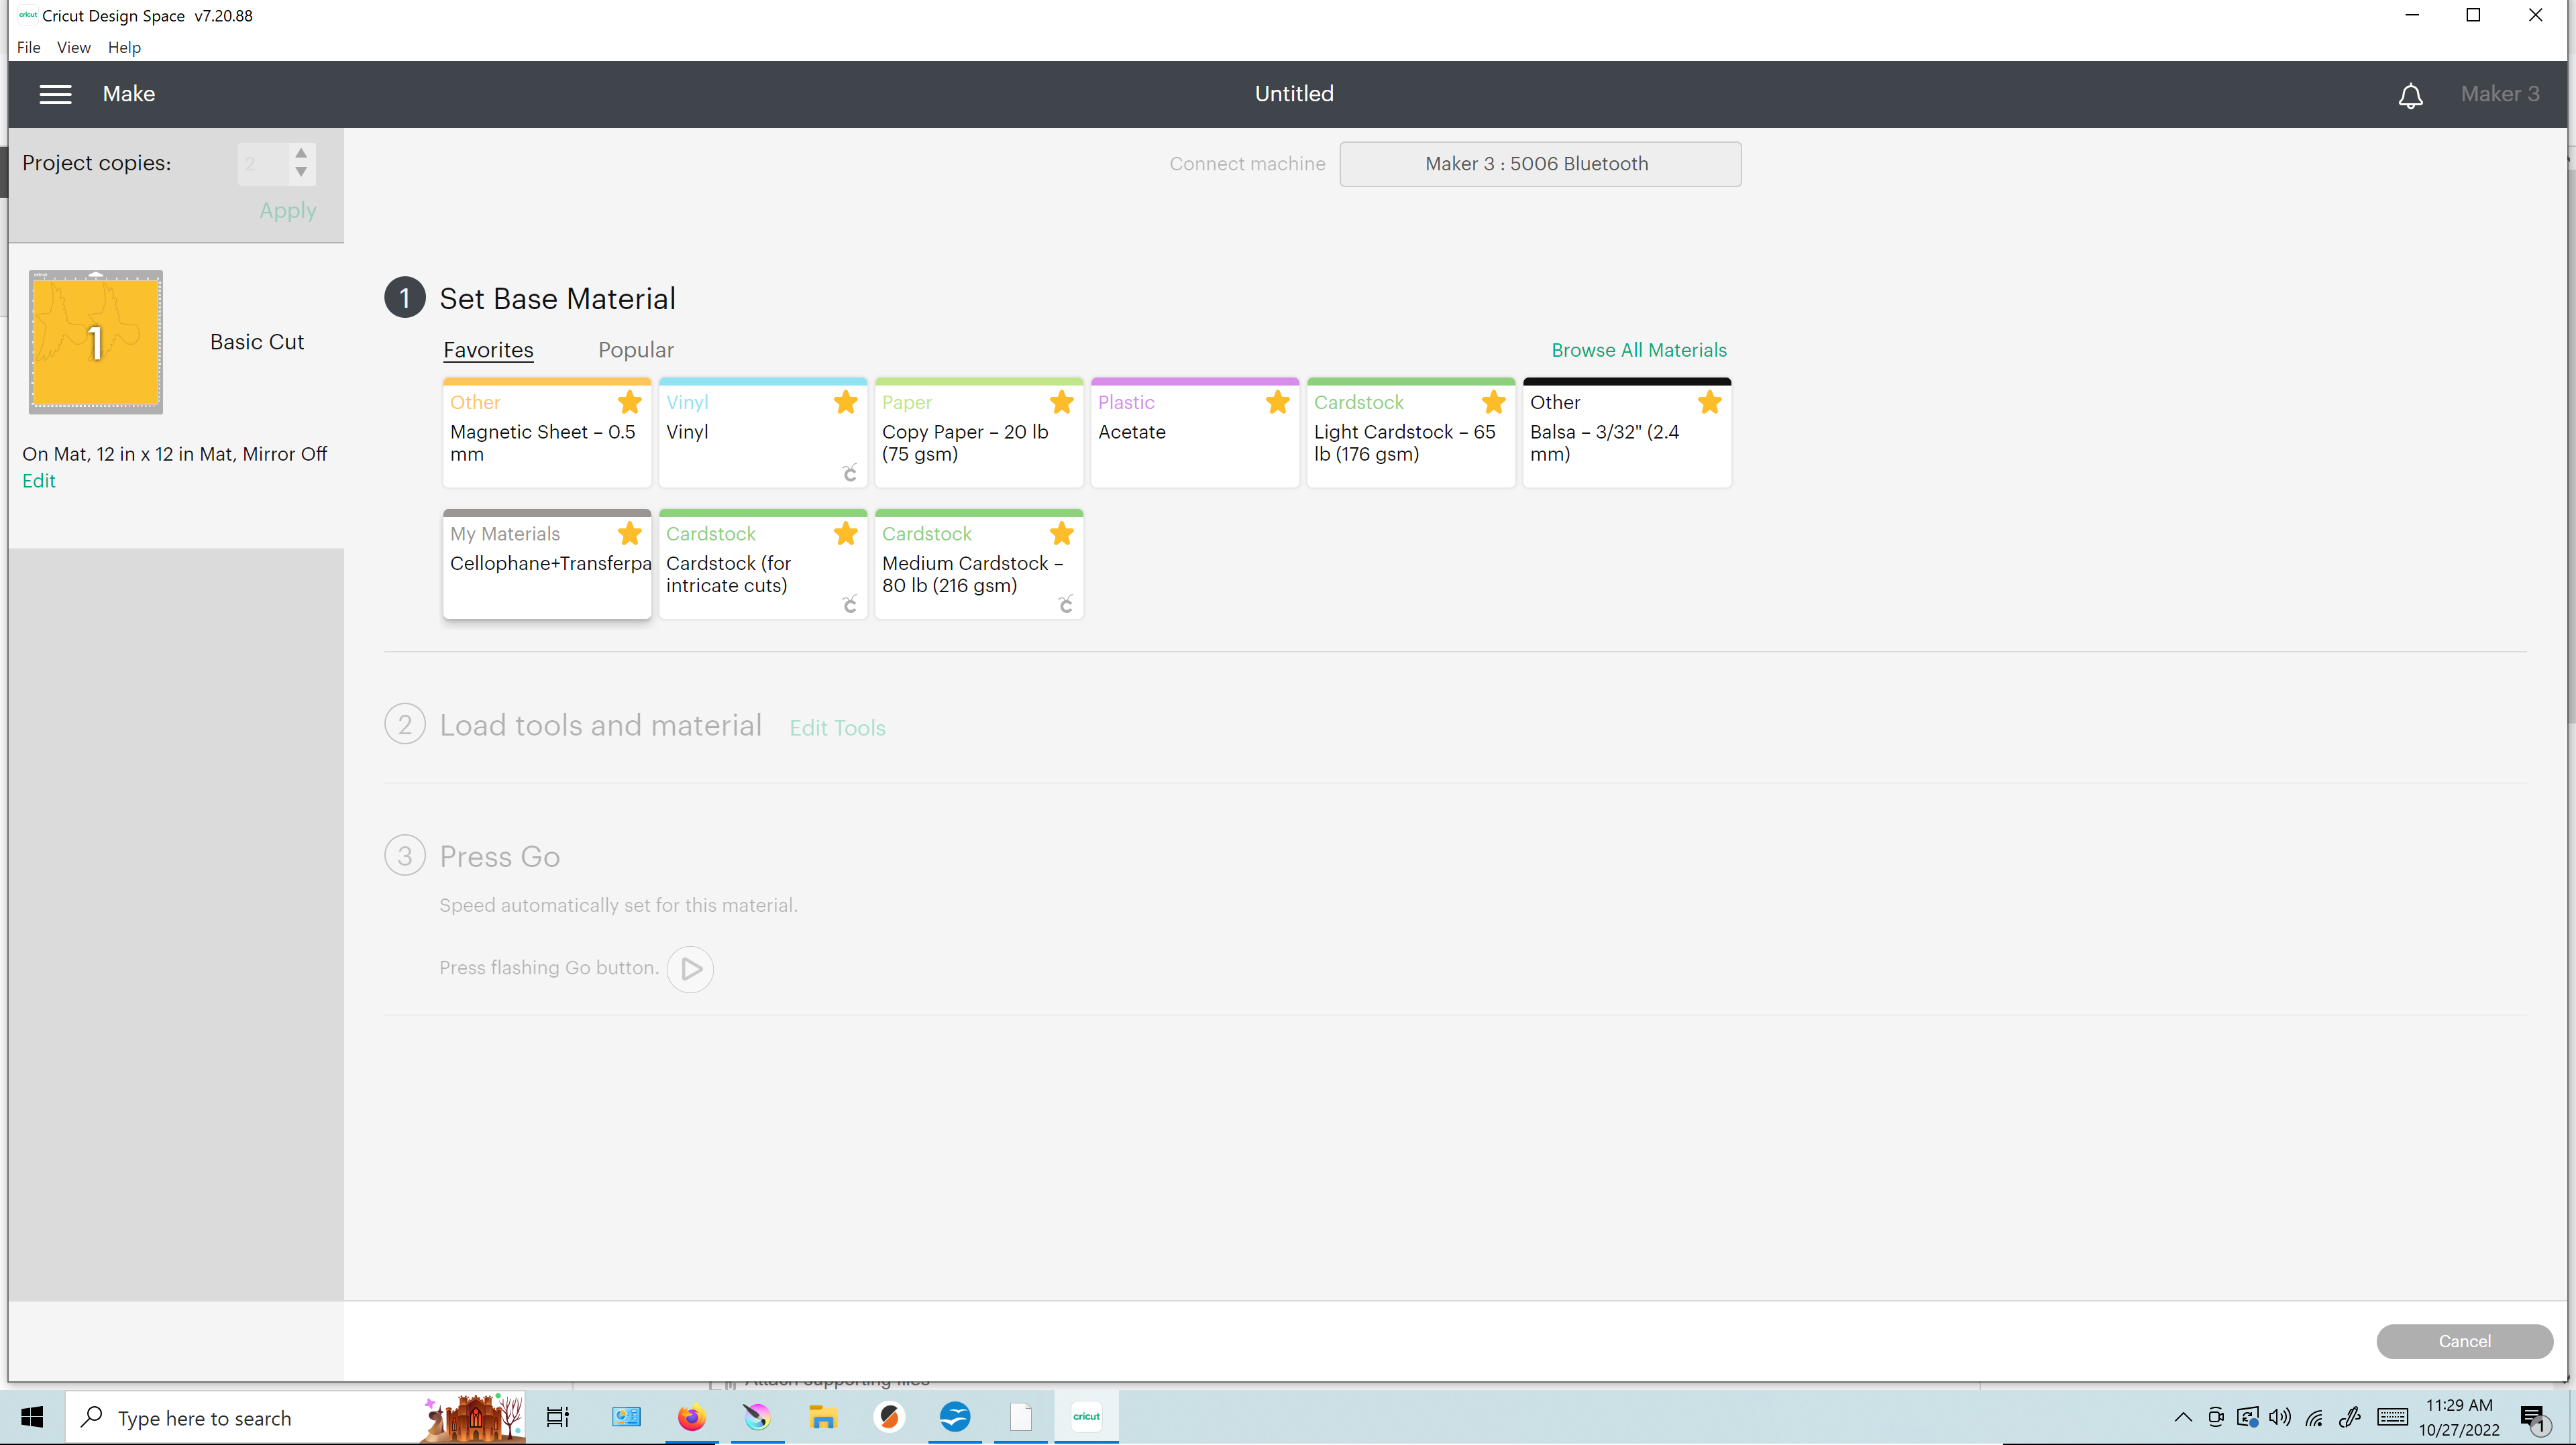Click Edit link under mat info
Viewport: 2576px width, 1445px height.
tap(39, 481)
